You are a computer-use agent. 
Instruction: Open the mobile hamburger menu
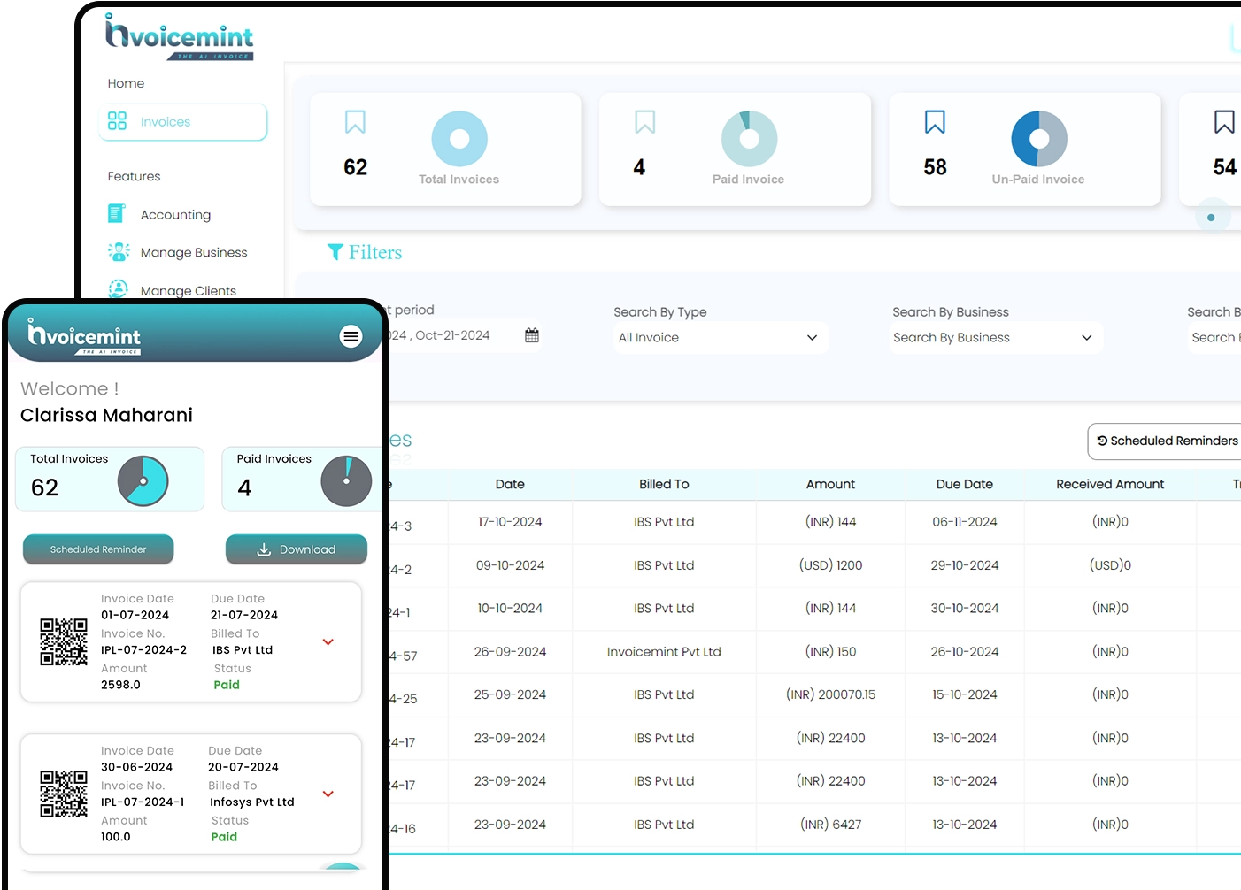tap(351, 336)
